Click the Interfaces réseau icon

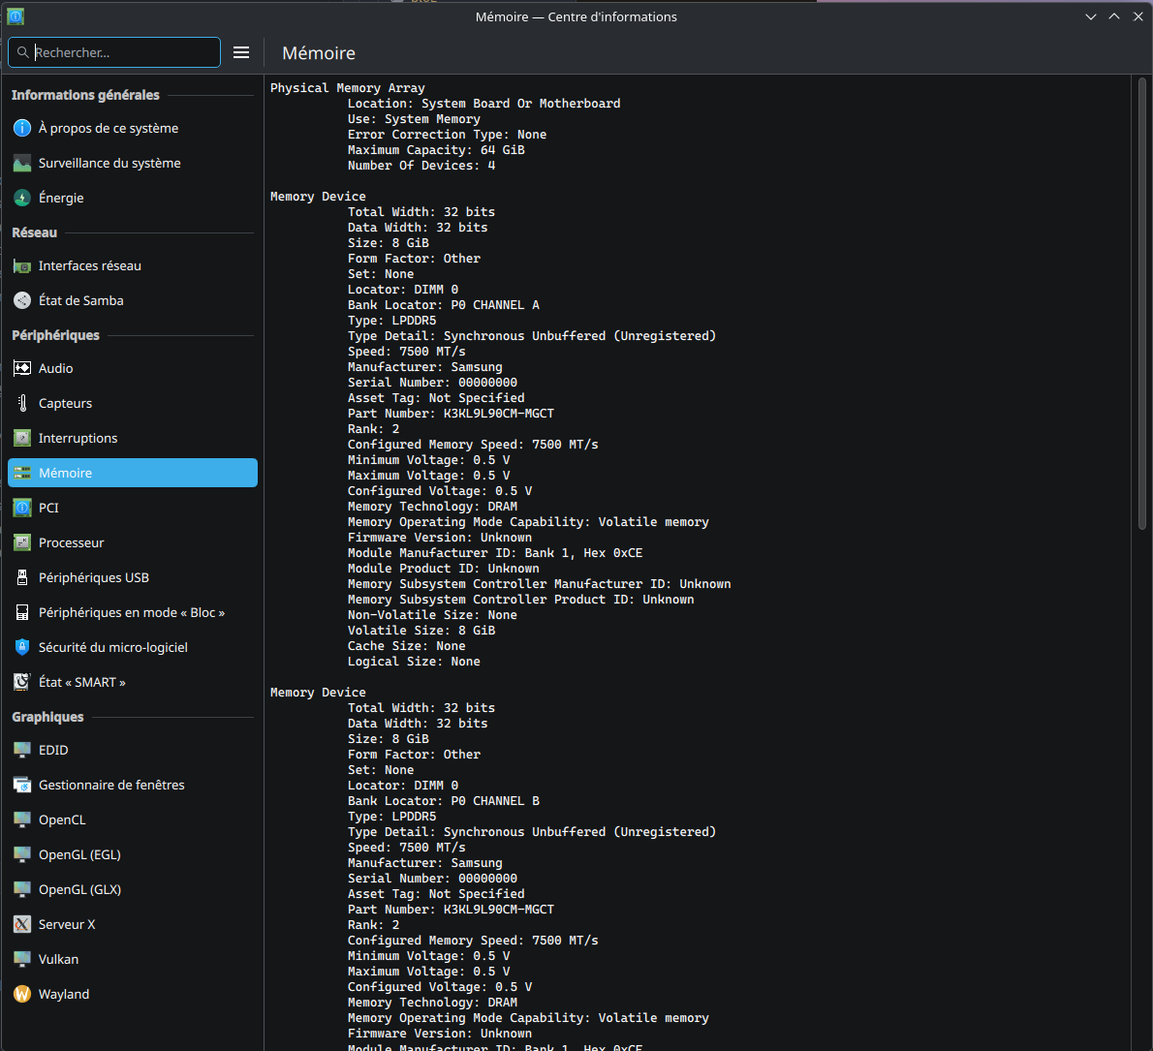(x=22, y=266)
